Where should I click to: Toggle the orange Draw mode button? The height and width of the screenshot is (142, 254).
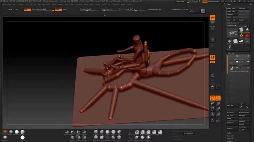218,98
